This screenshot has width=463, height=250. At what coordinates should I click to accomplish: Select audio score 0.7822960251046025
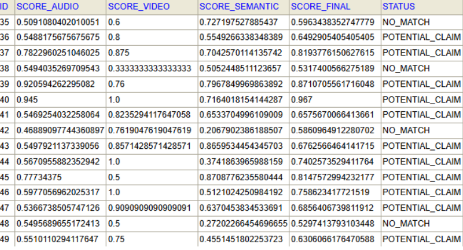coord(58,53)
